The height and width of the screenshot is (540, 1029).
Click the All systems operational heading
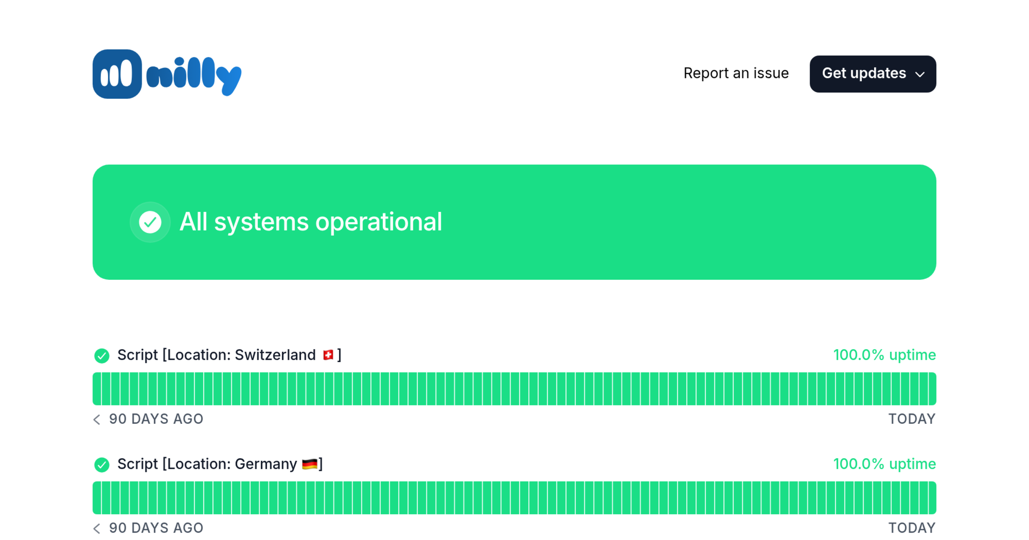[310, 222]
